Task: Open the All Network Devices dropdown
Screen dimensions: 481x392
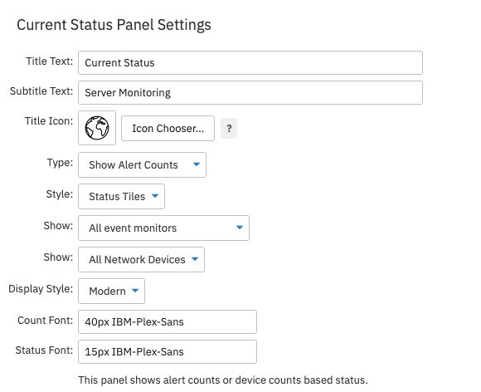Action: (x=142, y=260)
